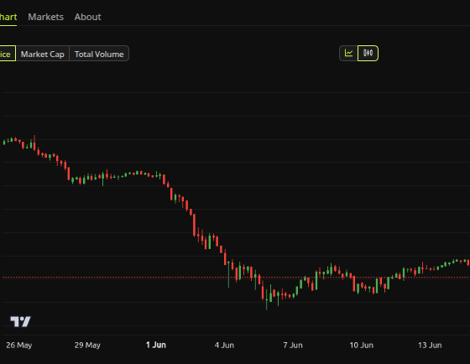Open the Markets tab
The image size is (470, 364).
click(x=45, y=17)
